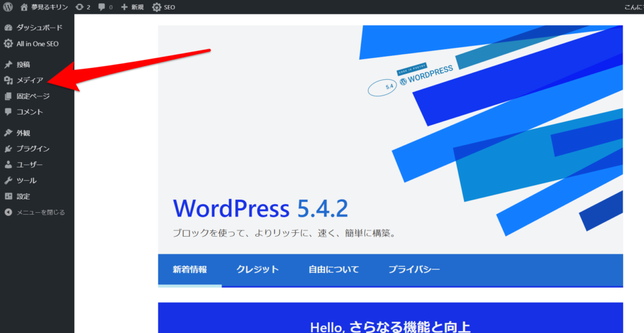Visit site via 夢見るキリン link
The image size is (644, 333).
point(50,7)
